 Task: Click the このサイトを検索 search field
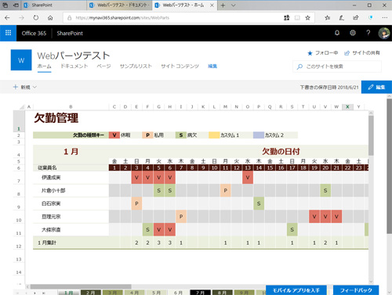[337, 67]
